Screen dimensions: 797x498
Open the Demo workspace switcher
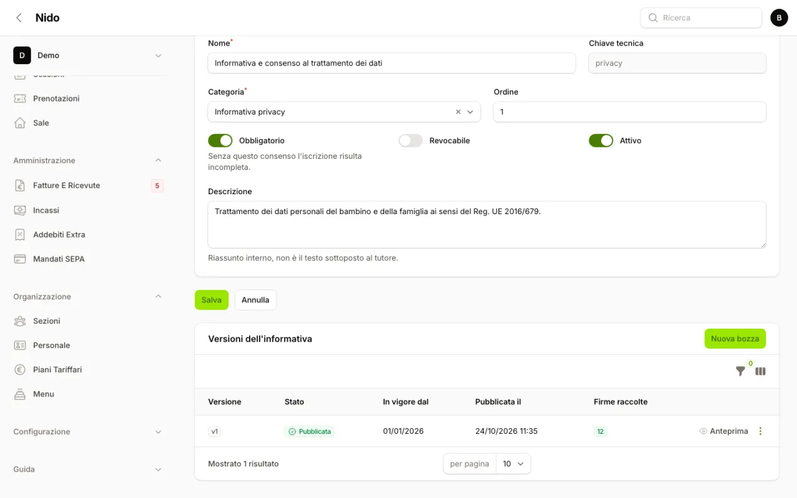point(88,55)
